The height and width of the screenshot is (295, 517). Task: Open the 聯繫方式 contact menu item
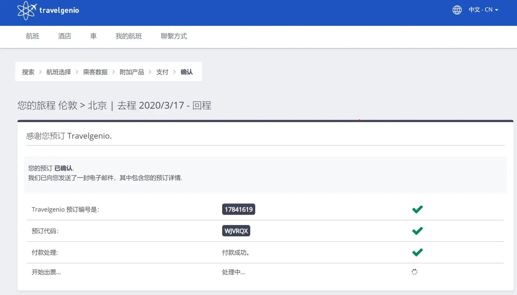coord(174,36)
